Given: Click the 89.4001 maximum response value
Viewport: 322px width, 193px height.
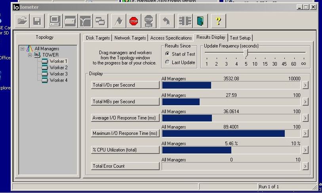Looking at the screenshot, I should [x=231, y=127].
